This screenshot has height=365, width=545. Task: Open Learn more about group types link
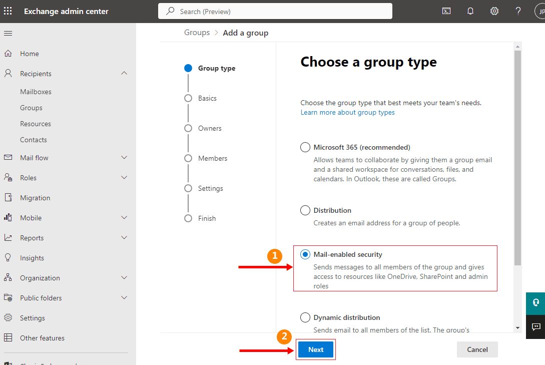tap(347, 113)
